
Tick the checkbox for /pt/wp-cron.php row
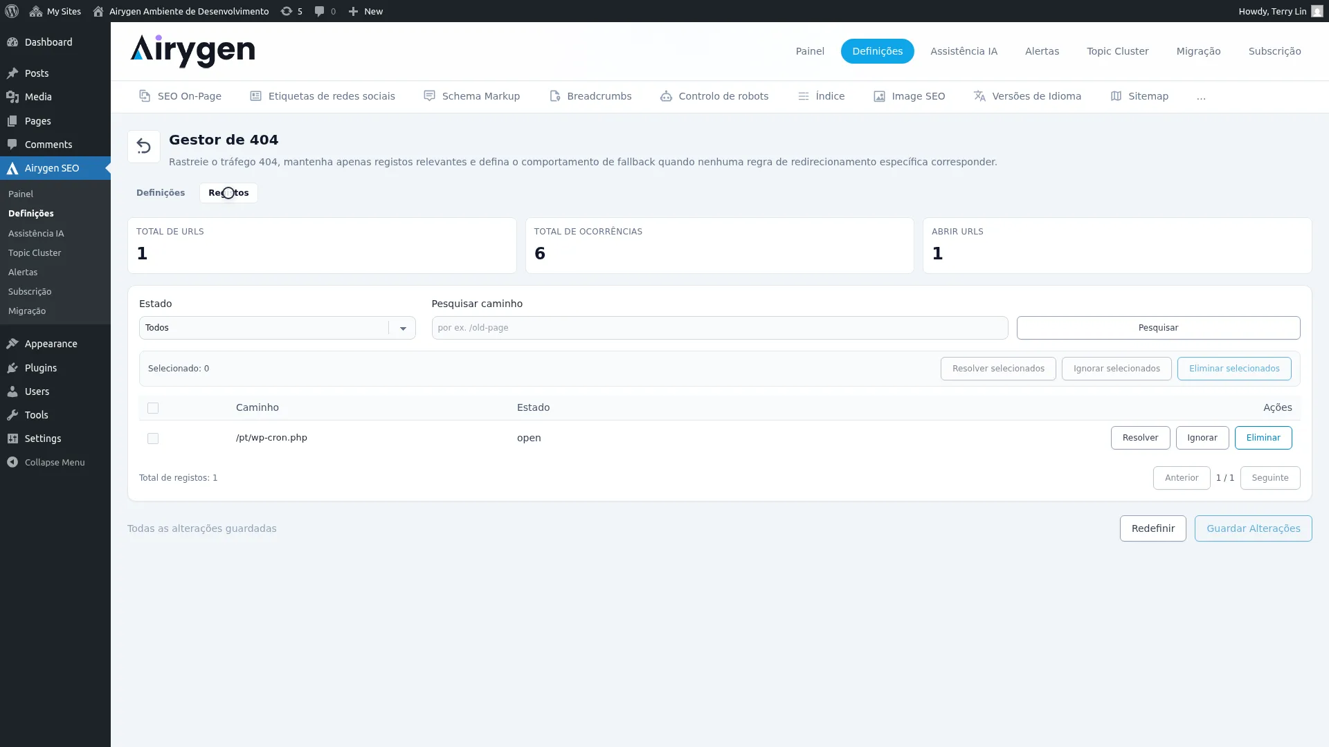coord(153,439)
